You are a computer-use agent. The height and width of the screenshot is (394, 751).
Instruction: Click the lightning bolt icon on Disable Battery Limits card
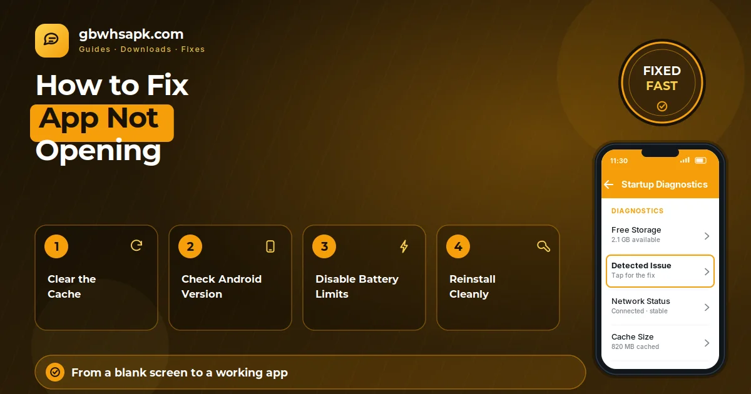[404, 246]
